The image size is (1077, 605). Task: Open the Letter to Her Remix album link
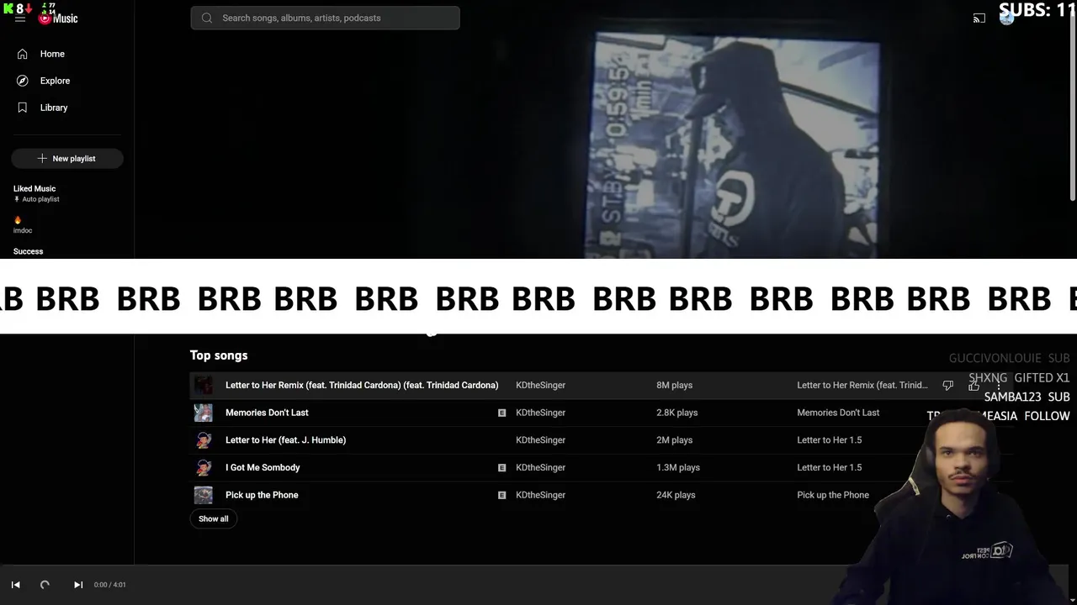pos(862,385)
